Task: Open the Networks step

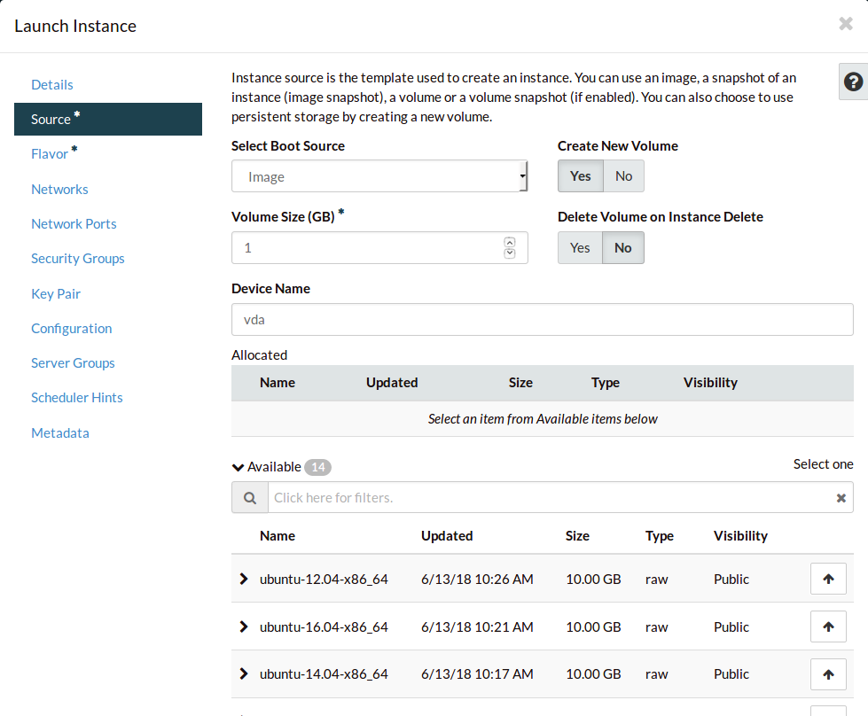Action: point(59,189)
